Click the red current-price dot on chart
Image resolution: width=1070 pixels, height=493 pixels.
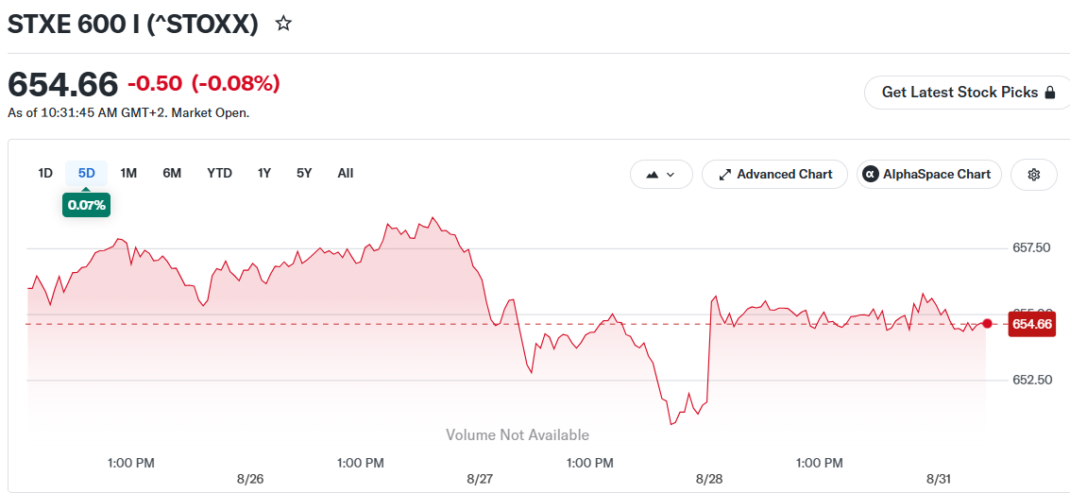point(987,324)
